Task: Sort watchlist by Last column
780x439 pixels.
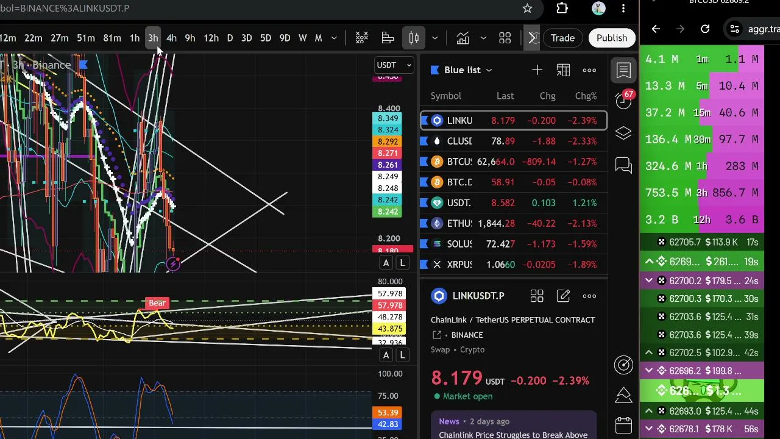Action: [x=505, y=96]
